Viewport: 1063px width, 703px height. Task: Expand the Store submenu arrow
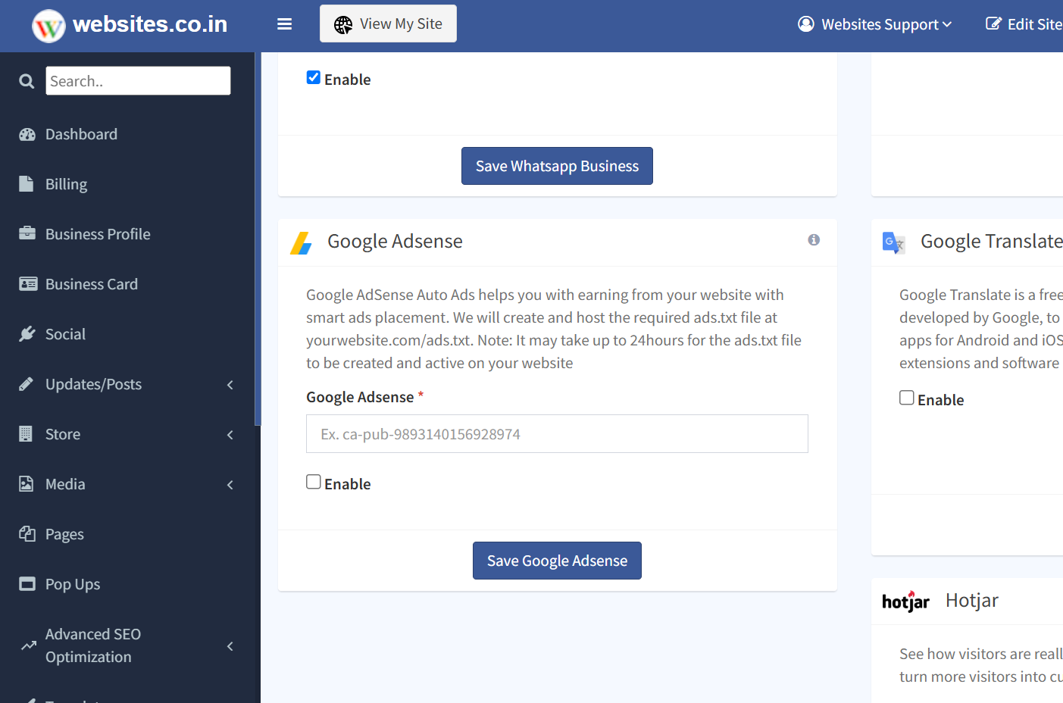[x=230, y=435]
